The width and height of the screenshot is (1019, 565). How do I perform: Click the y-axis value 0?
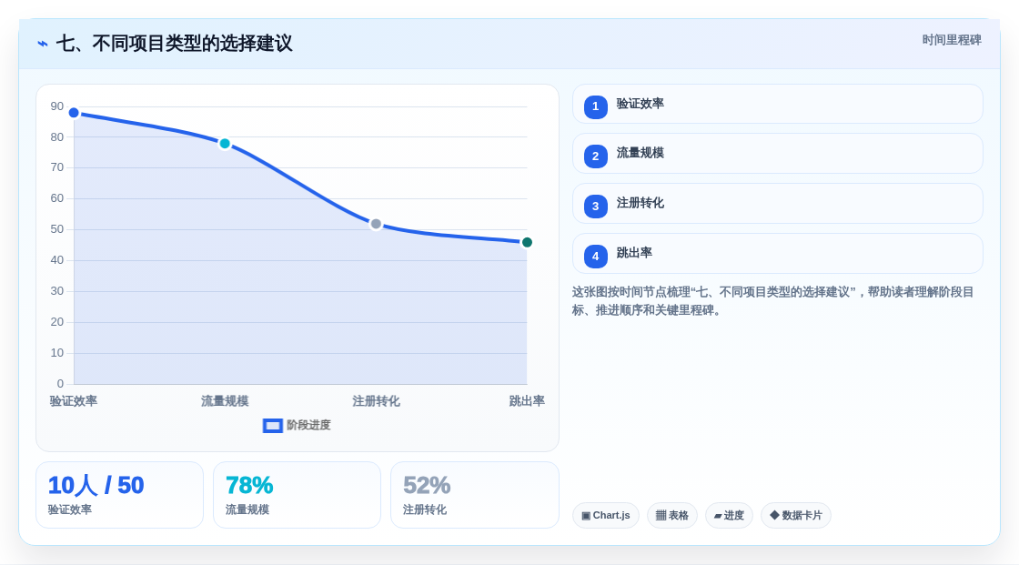pyautogui.click(x=60, y=384)
